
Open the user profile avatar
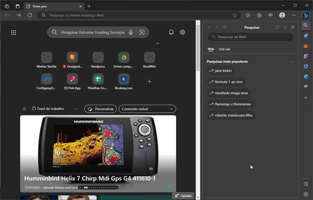(x=282, y=15)
